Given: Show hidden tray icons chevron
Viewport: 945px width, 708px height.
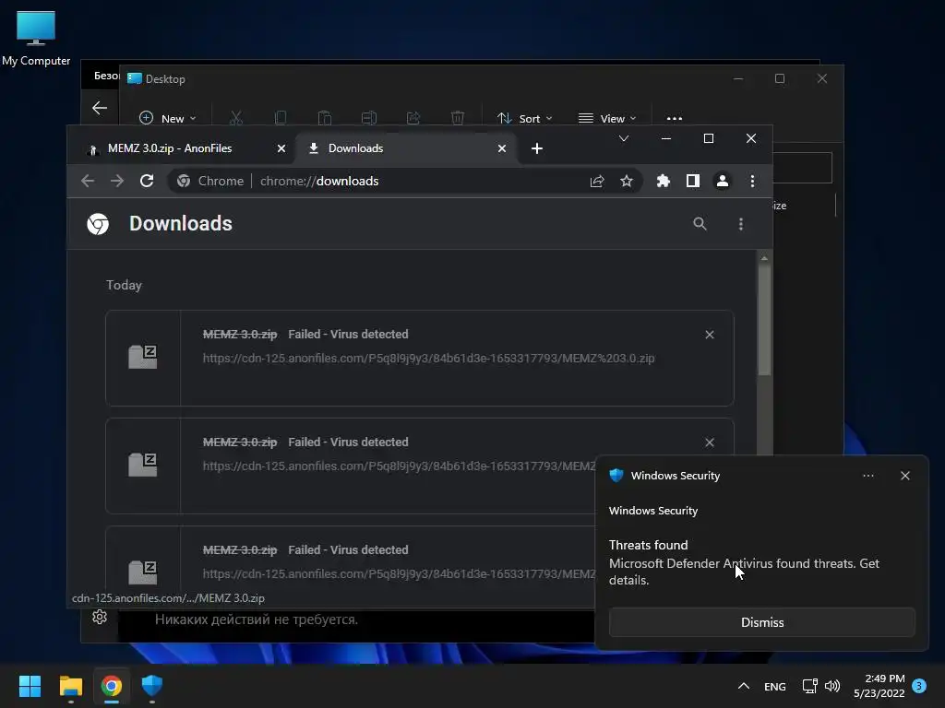Looking at the screenshot, I should (744, 686).
